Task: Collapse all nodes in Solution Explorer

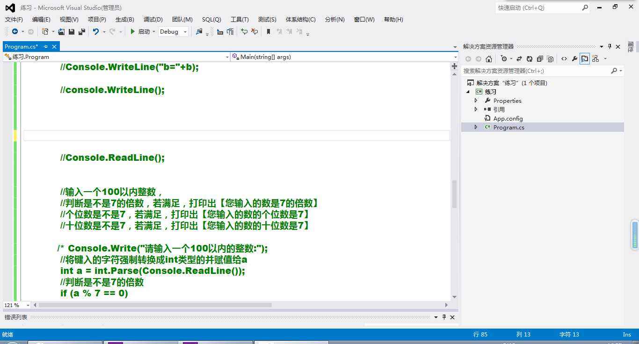Action: click(540, 58)
